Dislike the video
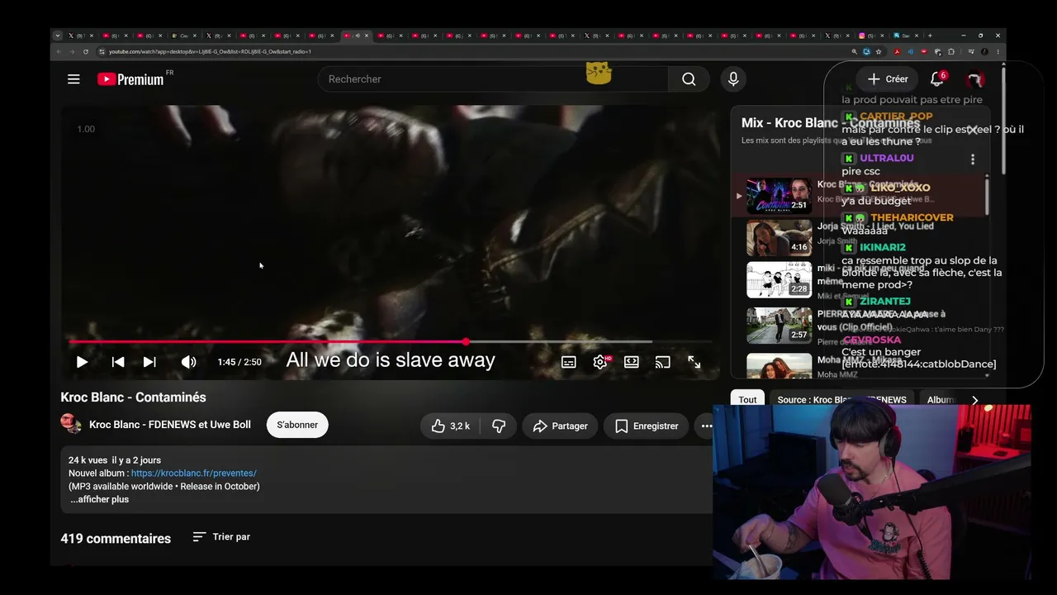 click(x=499, y=426)
